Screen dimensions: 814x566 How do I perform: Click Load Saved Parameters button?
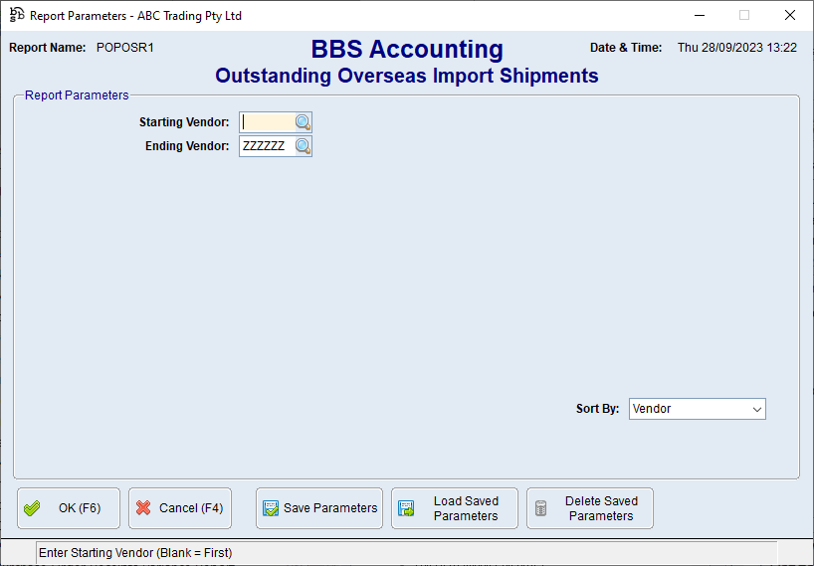[455, 508]
